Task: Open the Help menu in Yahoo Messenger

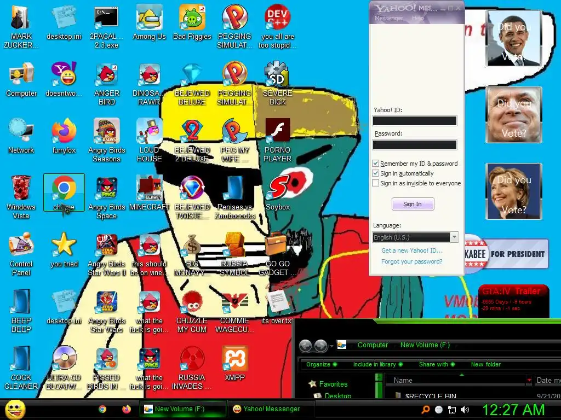Action: coord(417,18)
